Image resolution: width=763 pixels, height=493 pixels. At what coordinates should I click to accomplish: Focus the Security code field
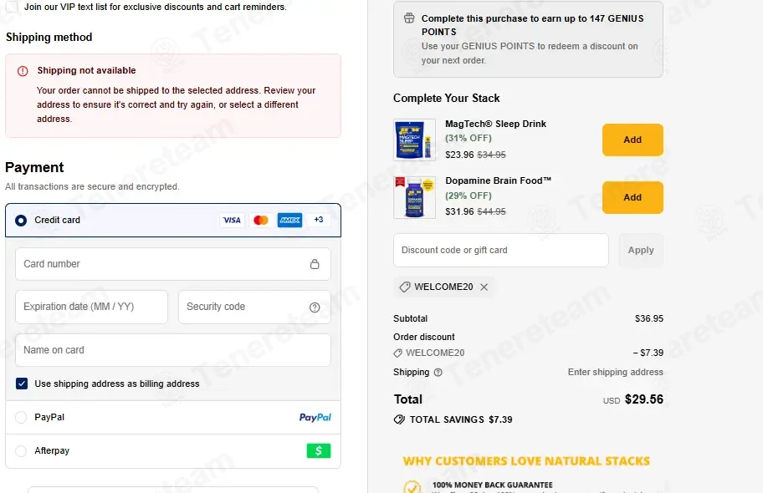click(254, 307)
